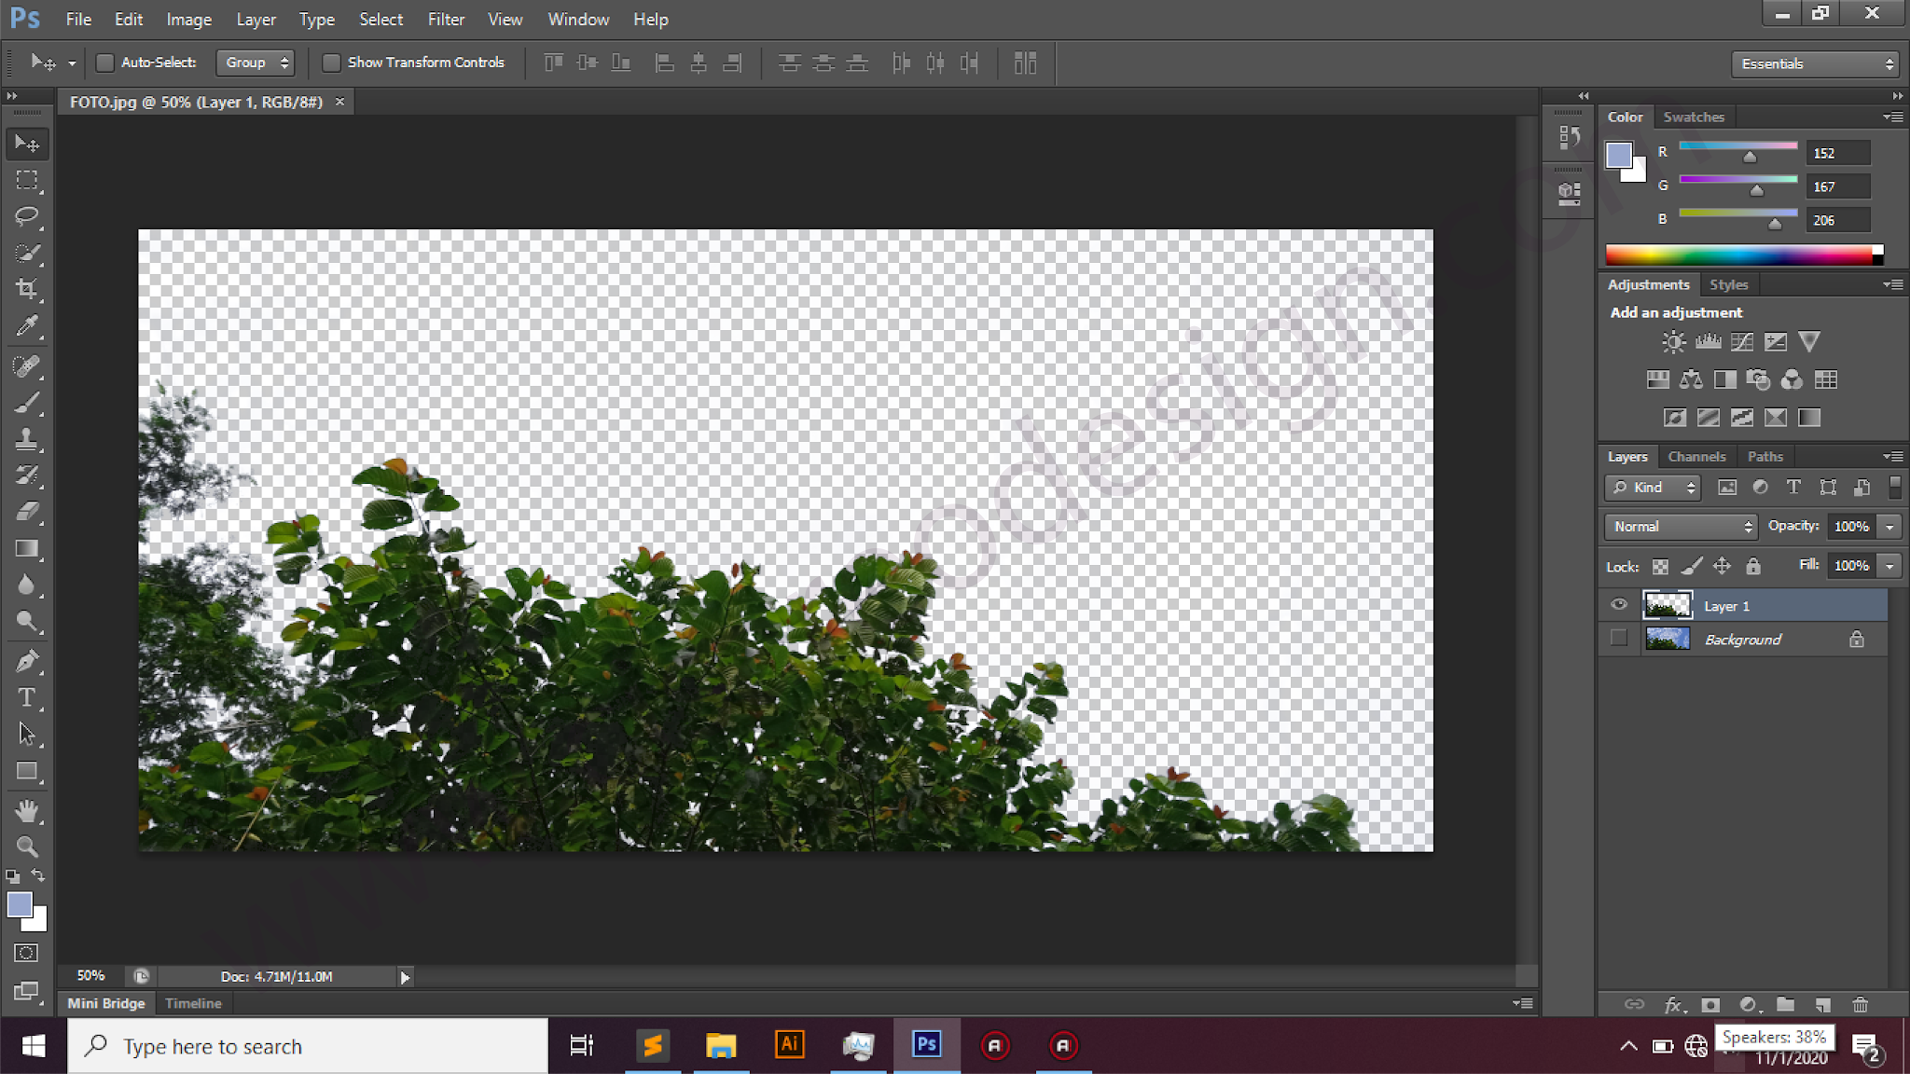Add a layer mask from Layers panel bottom
The image size is (1910, 1074).
1711,1005
